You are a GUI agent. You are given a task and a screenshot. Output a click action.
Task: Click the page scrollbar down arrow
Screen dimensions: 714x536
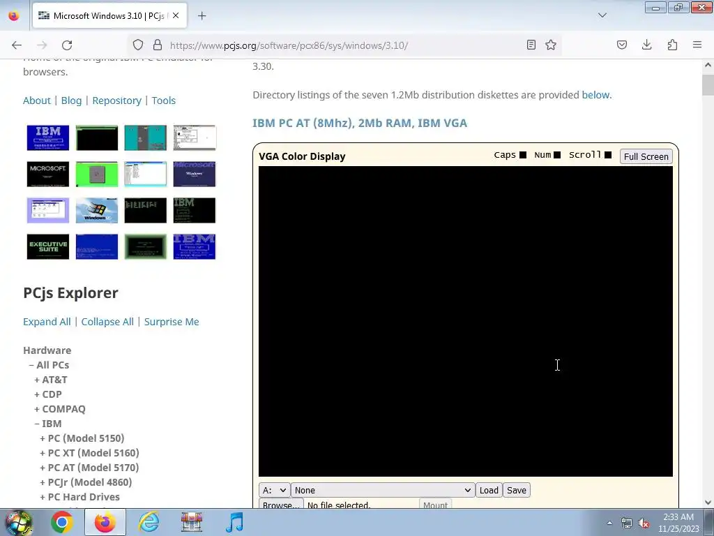[x=708, y=502]
